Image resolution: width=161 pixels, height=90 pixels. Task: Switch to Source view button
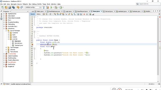(x=32, y=14)
